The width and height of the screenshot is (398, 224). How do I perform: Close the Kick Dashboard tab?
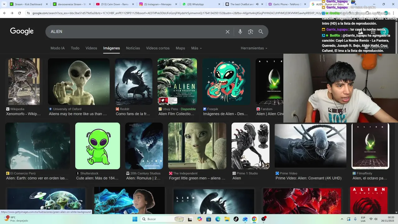tap(47, 4)
